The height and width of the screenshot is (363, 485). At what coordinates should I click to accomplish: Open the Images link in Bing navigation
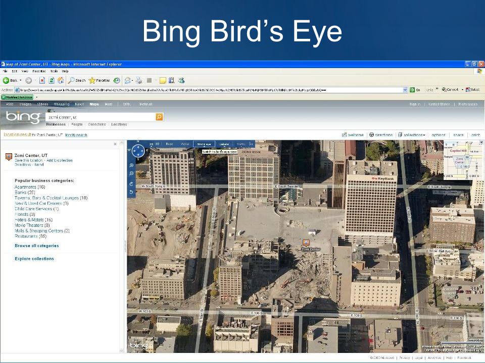[x=26, y=104]
